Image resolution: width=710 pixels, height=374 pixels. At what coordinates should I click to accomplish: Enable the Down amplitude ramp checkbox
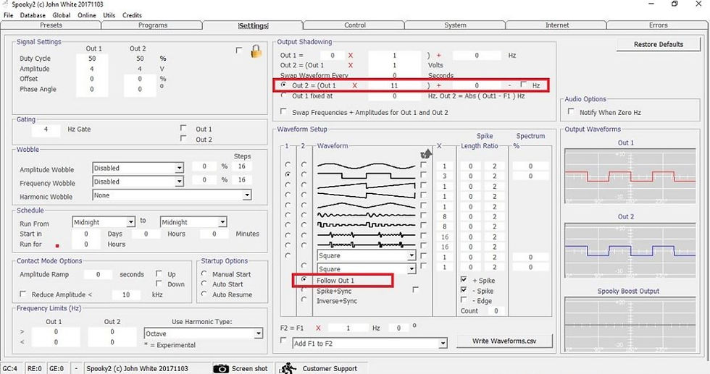[x=159, y=284]
